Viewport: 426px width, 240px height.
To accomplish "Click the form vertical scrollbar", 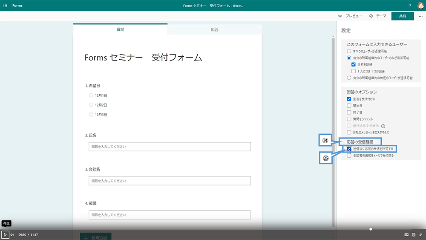I will 333,133.
